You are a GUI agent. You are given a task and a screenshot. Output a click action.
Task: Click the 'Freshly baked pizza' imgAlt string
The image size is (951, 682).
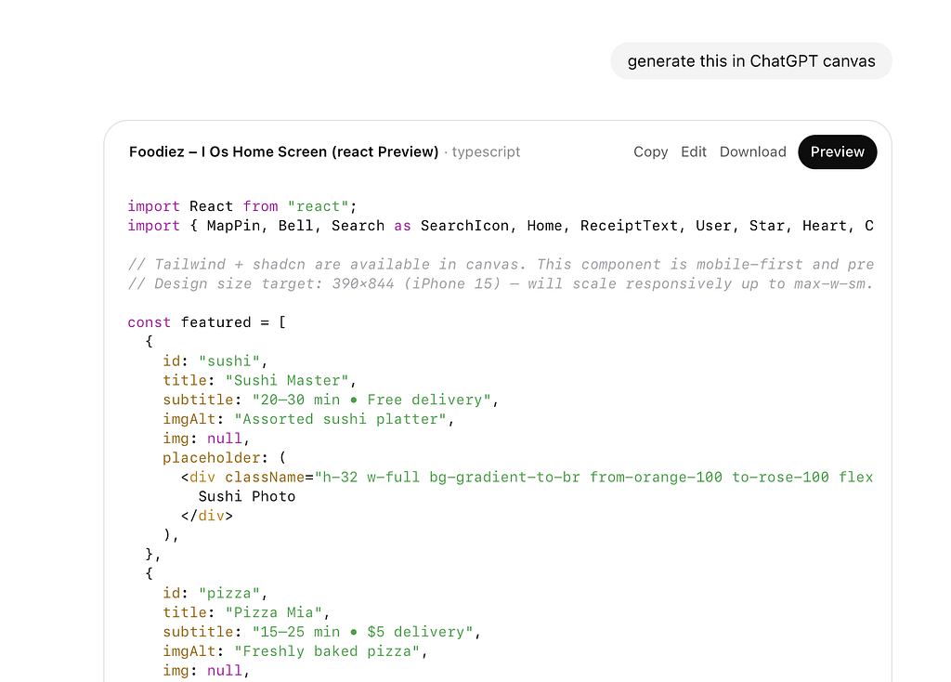click(330, 651)
